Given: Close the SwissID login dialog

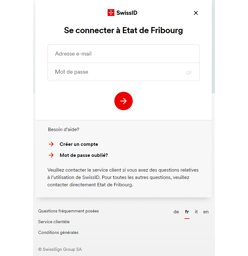Looking at the screenshot, I should [196, 13].
